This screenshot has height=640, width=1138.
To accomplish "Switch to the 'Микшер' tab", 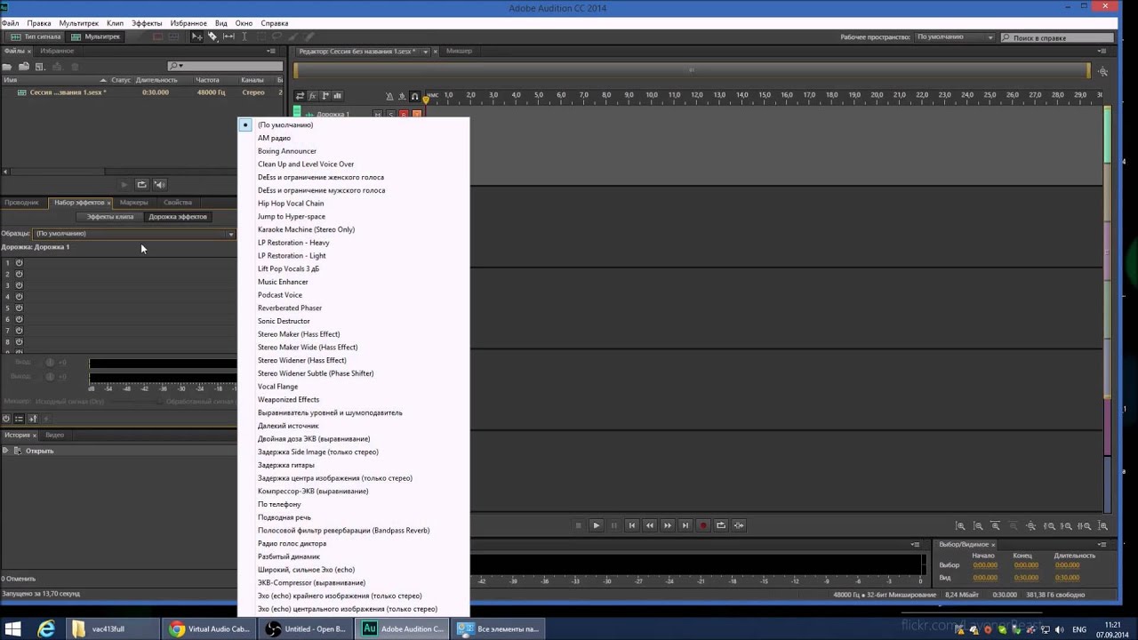I will point(459,52).
